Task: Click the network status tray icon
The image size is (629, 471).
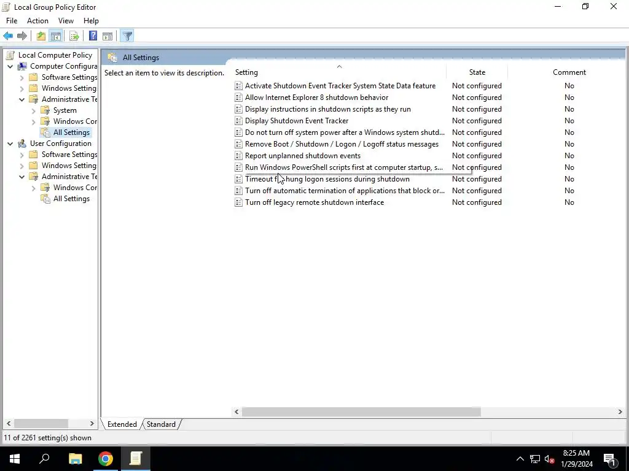Action: click(x=535, y=459)
